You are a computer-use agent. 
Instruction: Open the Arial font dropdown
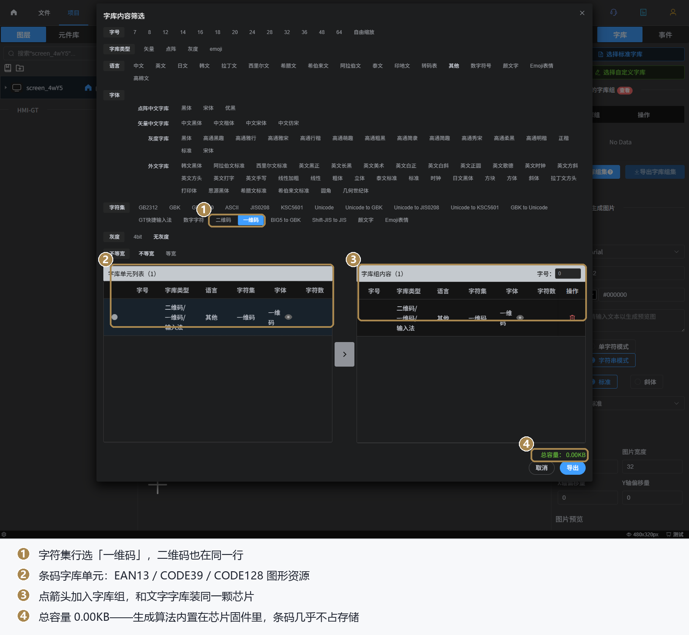point(637,252)
